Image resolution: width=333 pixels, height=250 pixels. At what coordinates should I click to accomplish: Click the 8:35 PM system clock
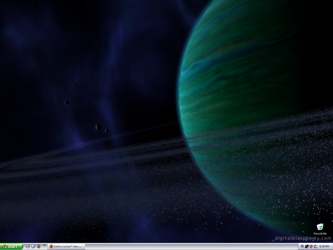(x=324, y=247)
